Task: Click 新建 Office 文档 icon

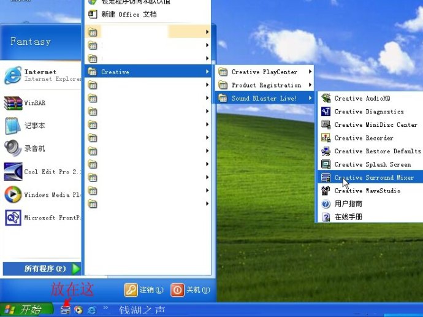Action: pyautogui.click(x=93, y=14)
